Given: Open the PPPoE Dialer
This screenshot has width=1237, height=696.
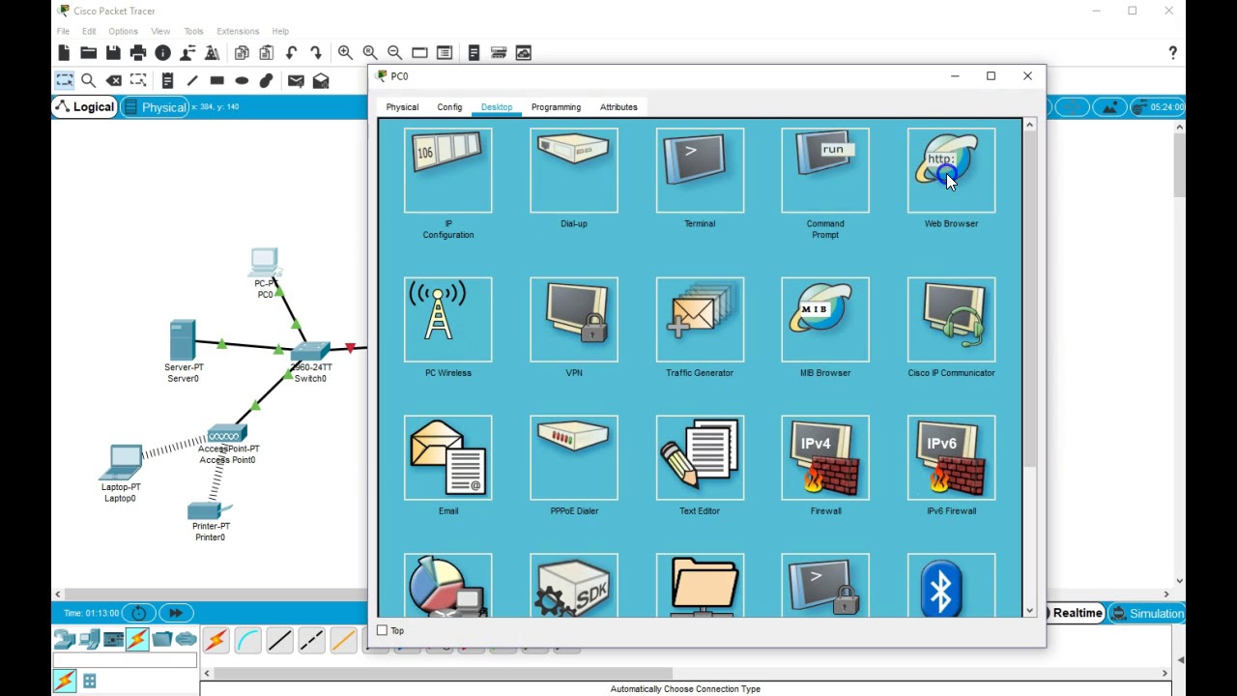Looking at the screenshot, I should coord(573,457).
